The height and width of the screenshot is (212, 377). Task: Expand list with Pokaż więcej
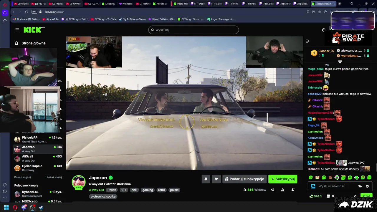coord(22,177)
